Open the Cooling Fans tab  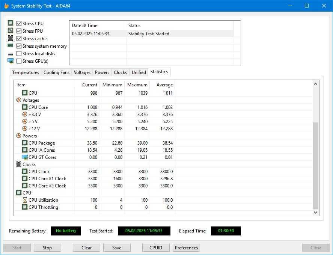pos(56,72)
